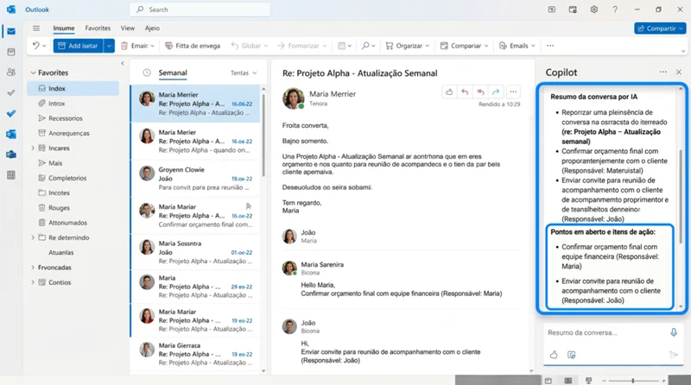691x385 pixels.
Task: Click Maria Merrier's avatar in reading pane
Action: [294, 98]
